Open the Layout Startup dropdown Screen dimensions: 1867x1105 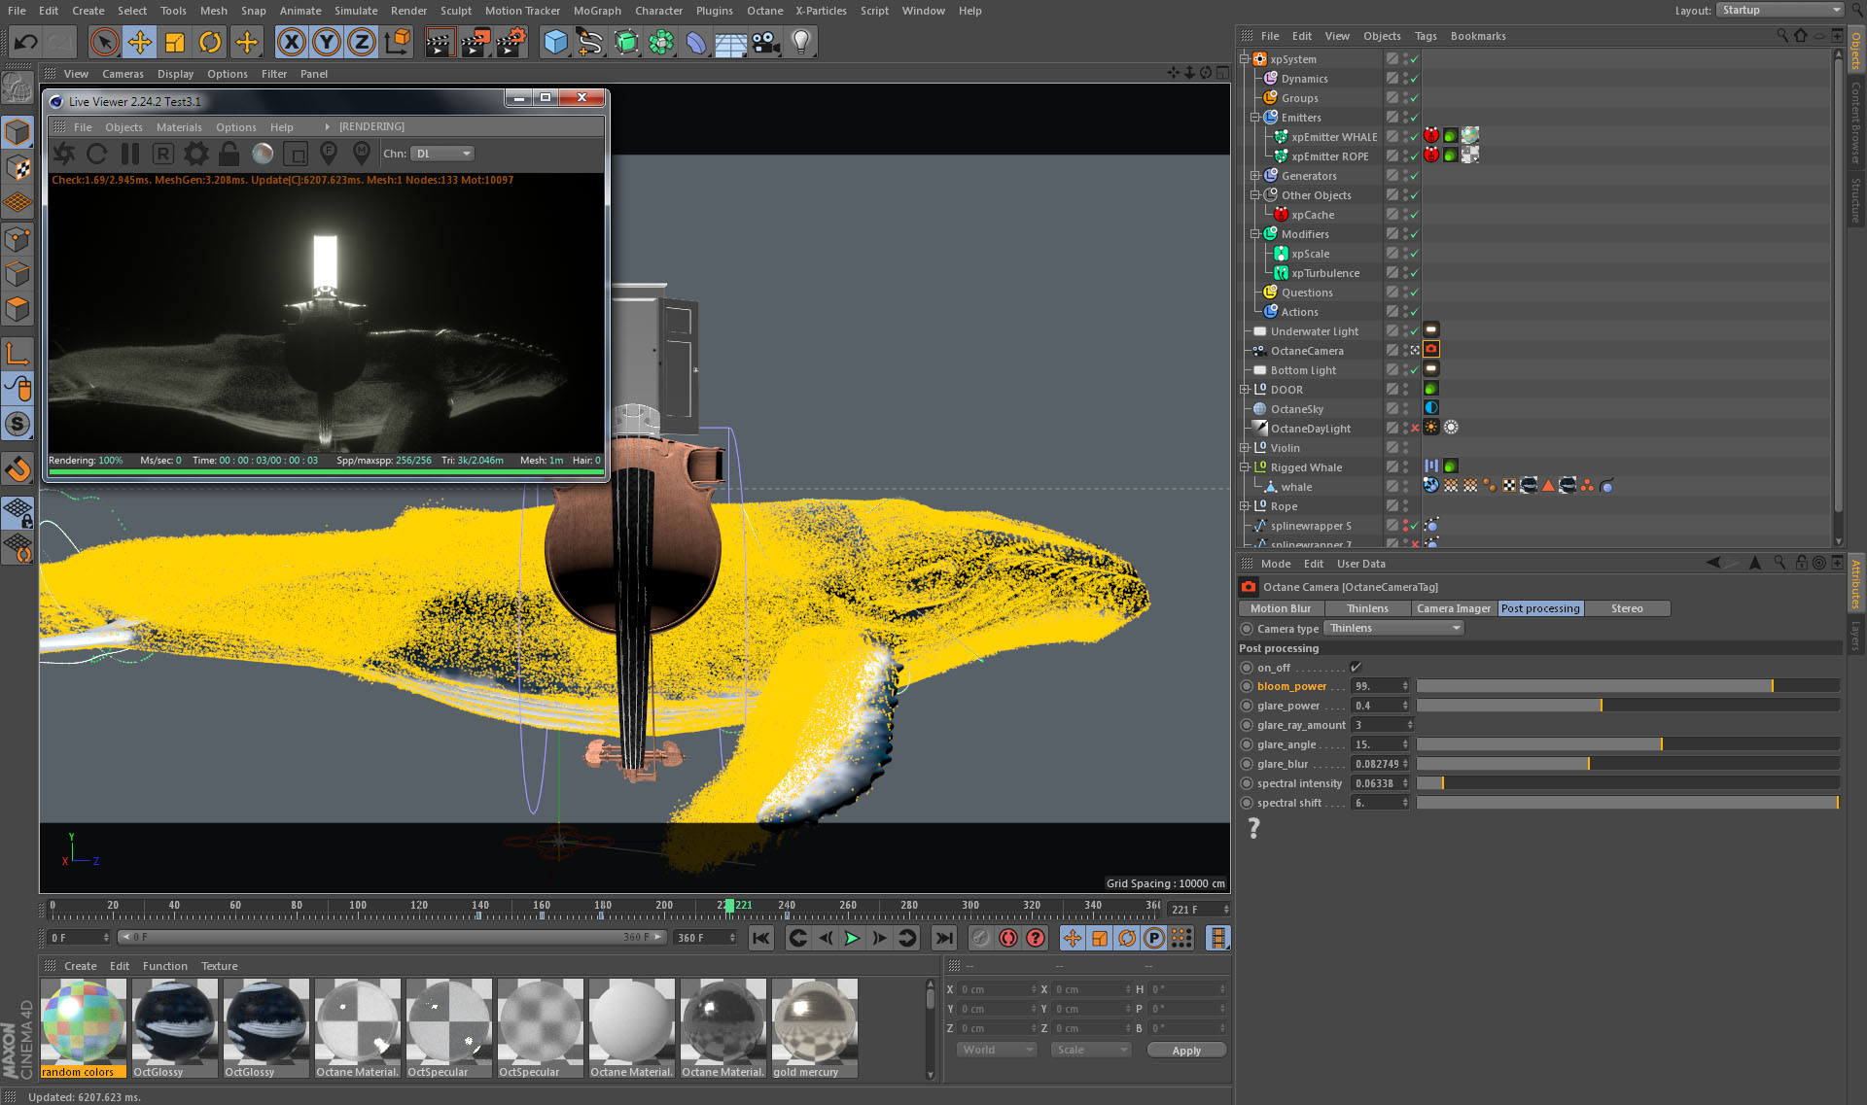pyautogui.click(x=1779, y=10)
